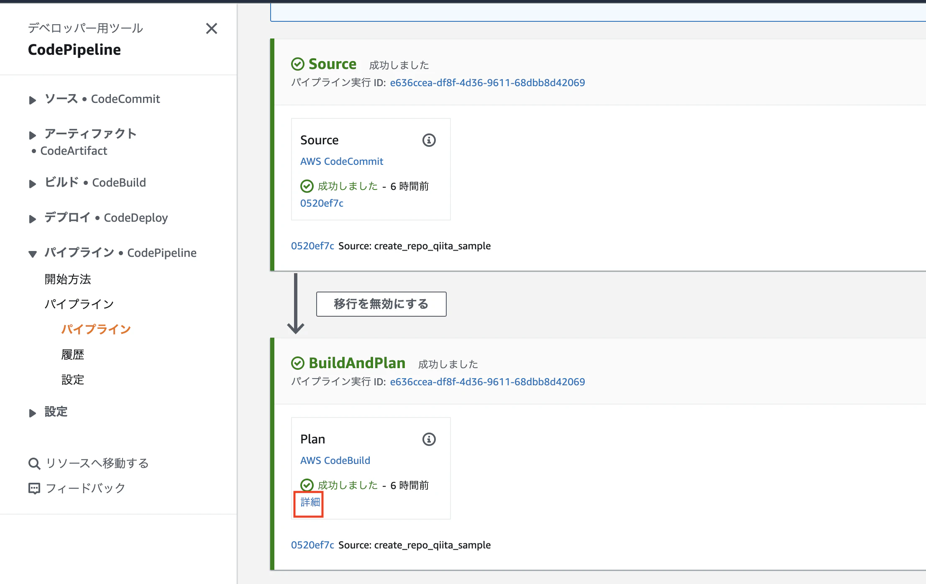This screenshot has height=584, width=926.
Task: Open AWS CodeCommit link in Source card
Action: (x=342, y=161)
